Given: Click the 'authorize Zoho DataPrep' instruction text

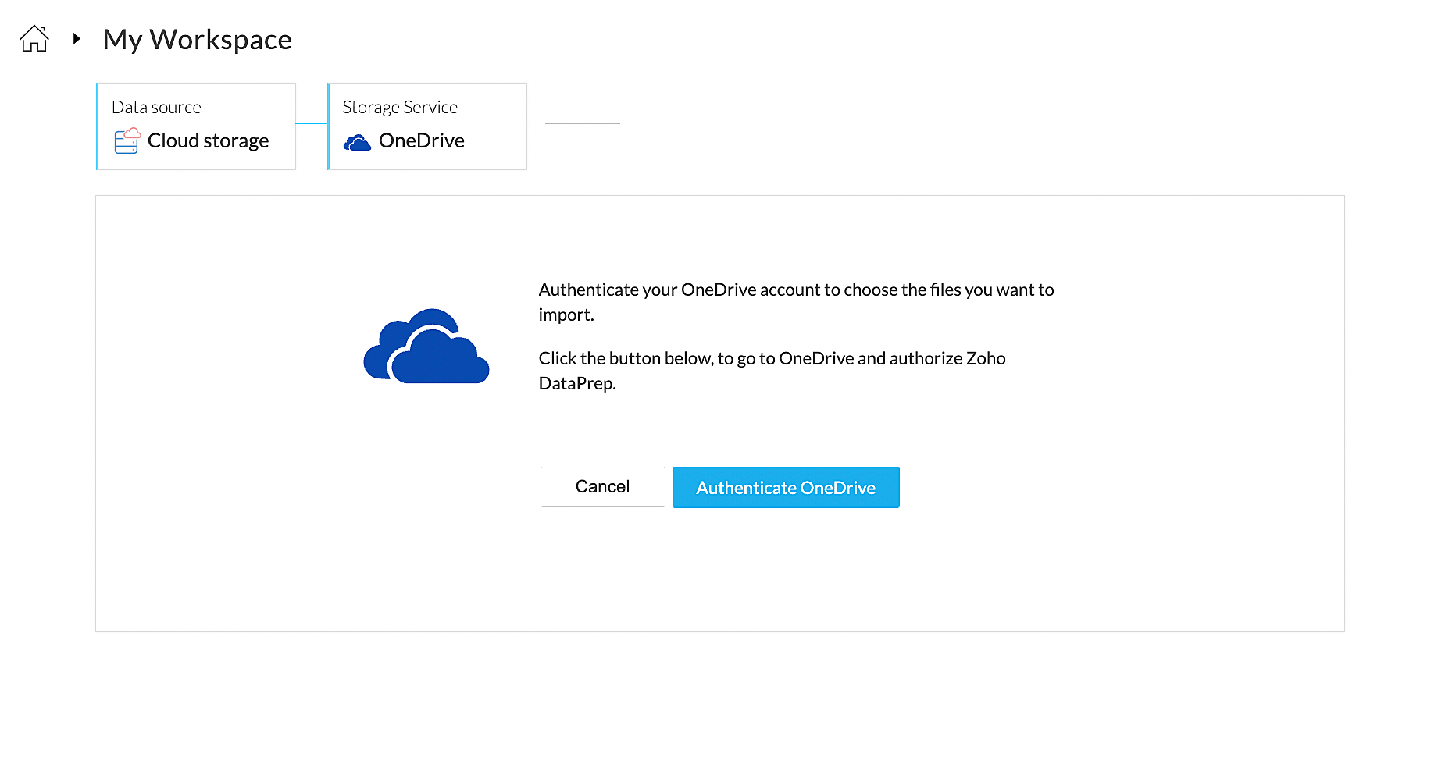Looking at the screenshot, I should (772, 371).
